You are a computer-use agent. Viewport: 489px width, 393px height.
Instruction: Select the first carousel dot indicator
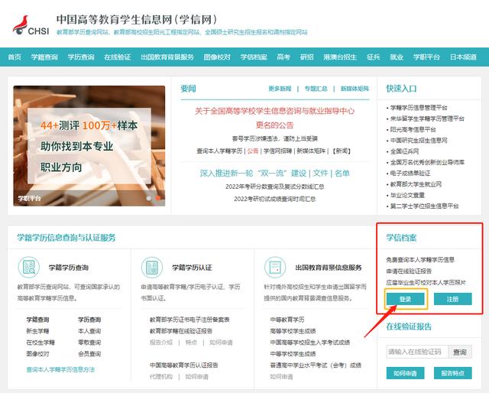click(149, 197)
